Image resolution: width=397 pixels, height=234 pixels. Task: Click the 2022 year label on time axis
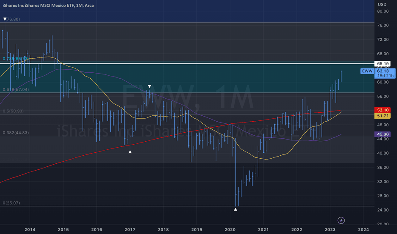coord(297,229)
